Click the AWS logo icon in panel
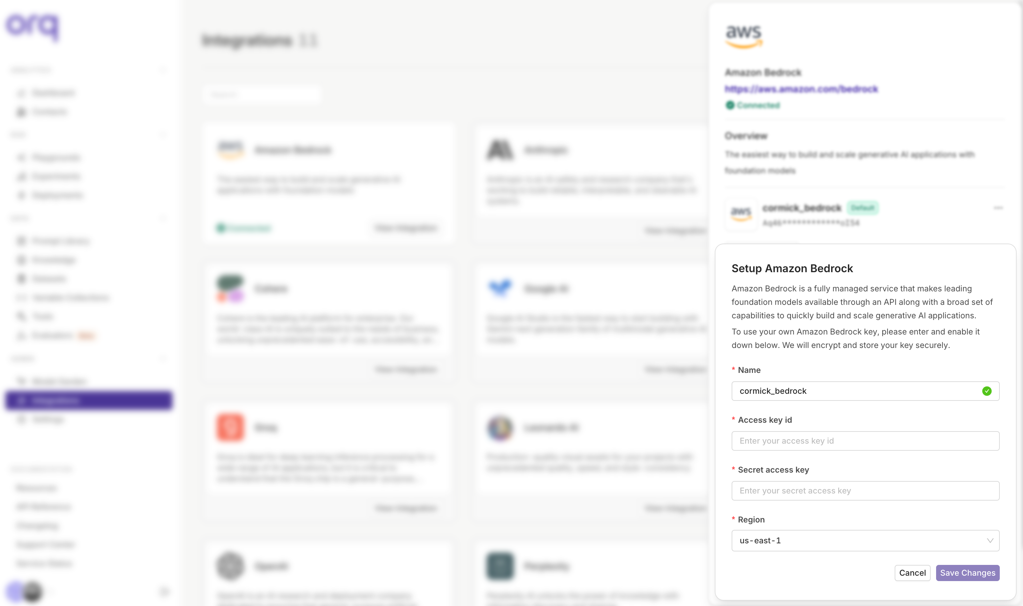 click(x=744, y=36)
